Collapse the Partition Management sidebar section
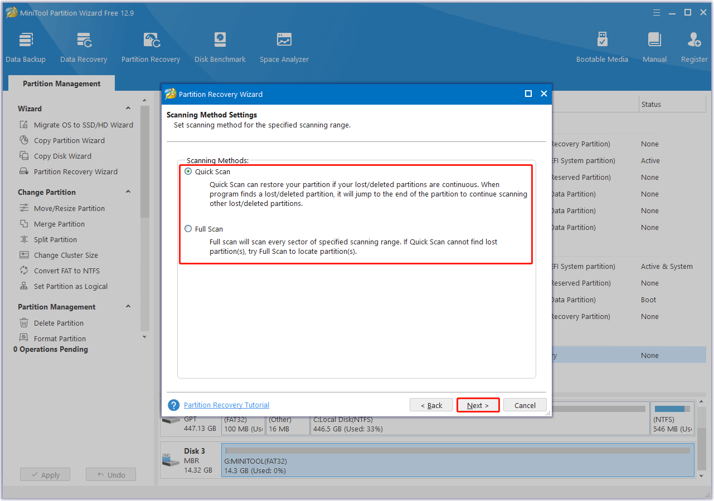 128,306
